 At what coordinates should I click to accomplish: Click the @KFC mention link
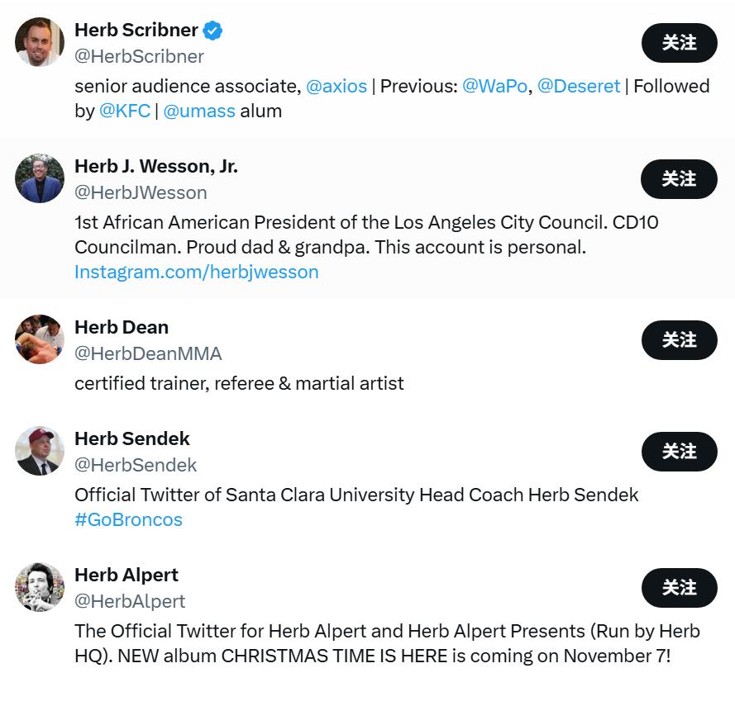125,111
